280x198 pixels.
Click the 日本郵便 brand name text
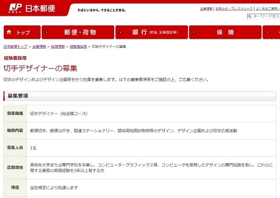click(40, 9)
